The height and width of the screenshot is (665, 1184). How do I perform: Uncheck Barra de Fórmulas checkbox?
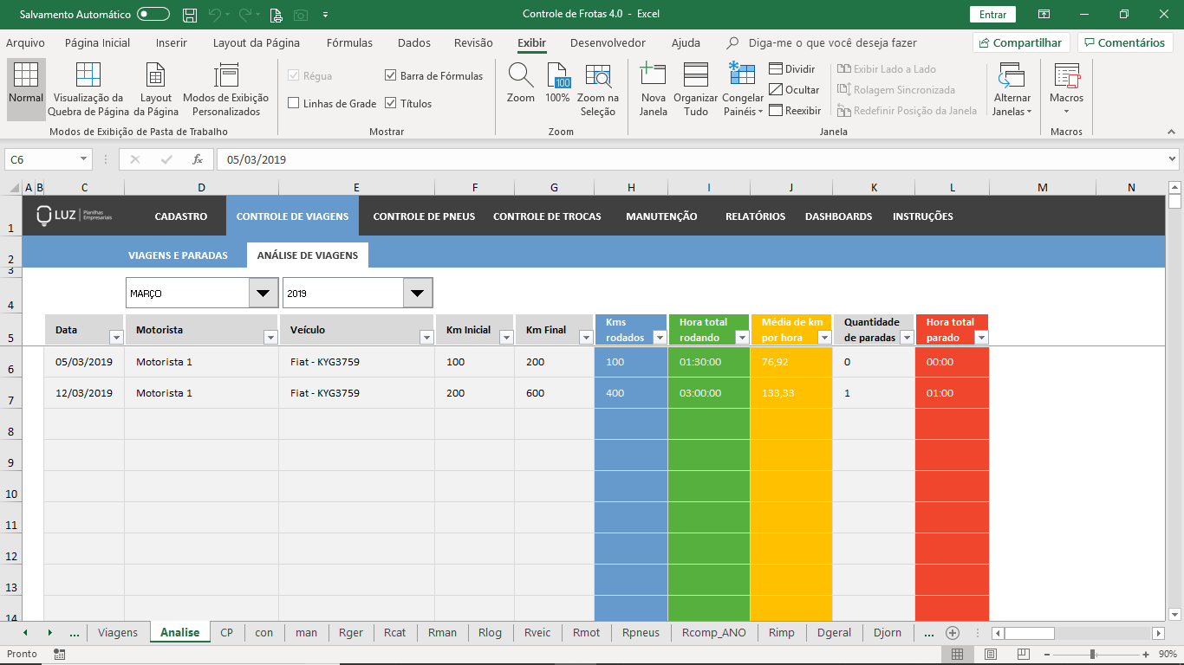tap(391, 76)
